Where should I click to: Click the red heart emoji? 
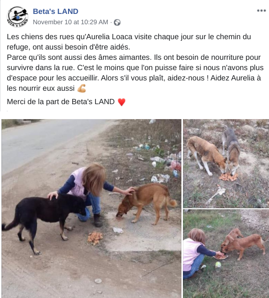(x=122, y=102)
